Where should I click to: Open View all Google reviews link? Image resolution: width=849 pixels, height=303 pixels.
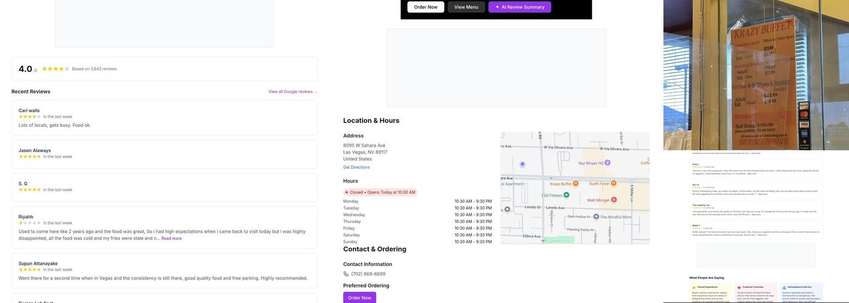(292, 92)
